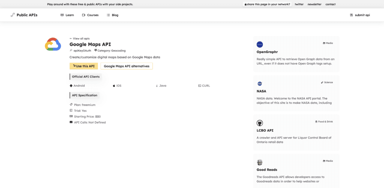Viewport: 384px width, 188px height.
Task: Click the API Calls icon
Action: [x=71, y=122]
